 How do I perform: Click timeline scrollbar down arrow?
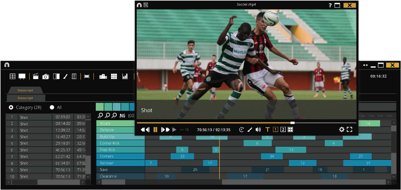click(x=394, y=176)
